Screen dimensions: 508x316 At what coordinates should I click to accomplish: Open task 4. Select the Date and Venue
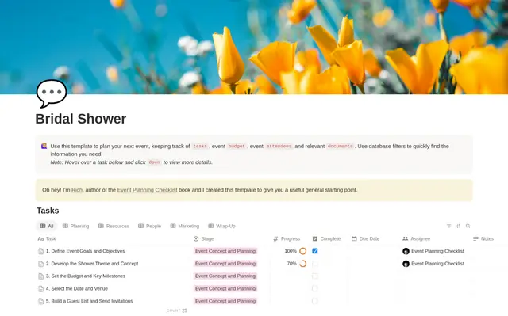click(77, 288)
